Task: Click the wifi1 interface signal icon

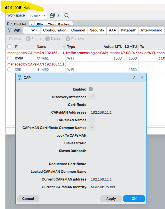Action: pos(38,58)
